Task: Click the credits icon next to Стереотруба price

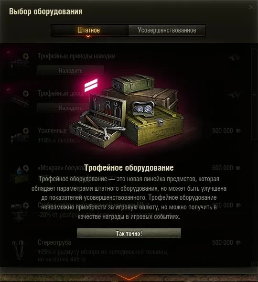Action: pyautogui.click(x=238, y=242)
